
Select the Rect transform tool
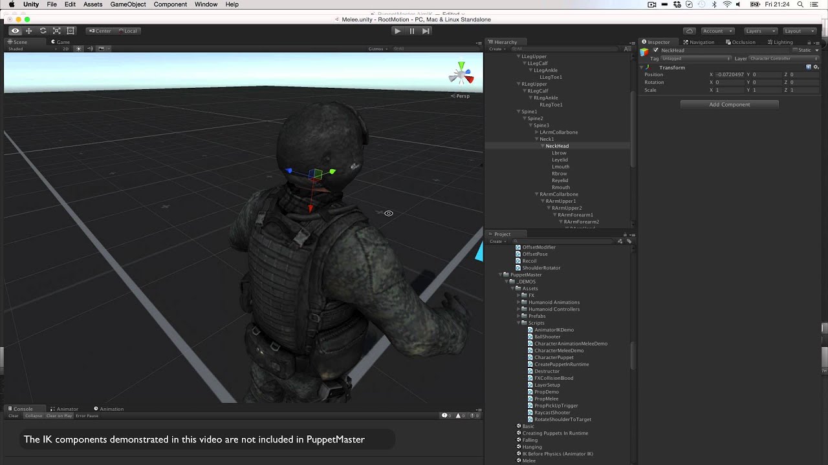point(71,30)
